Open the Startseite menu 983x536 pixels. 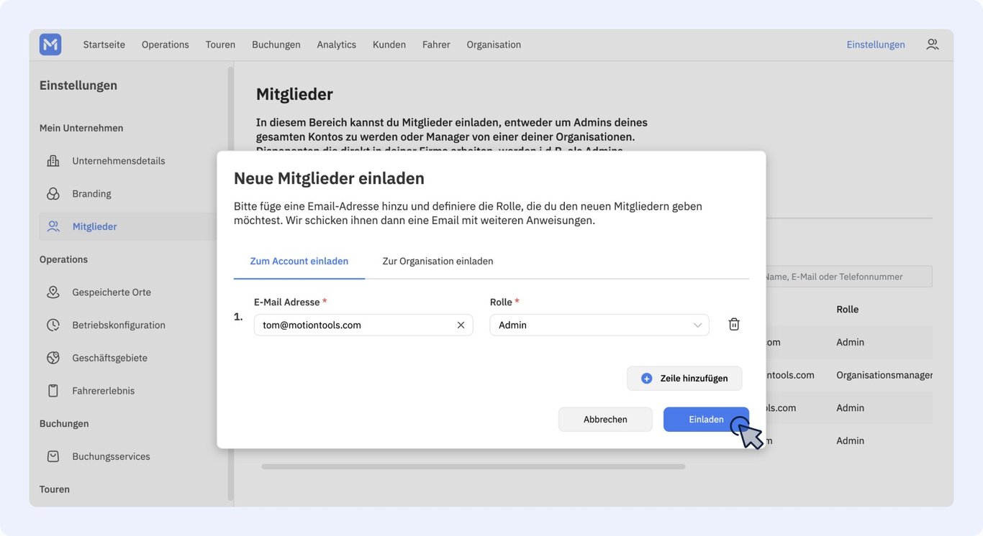pyautogui.click(x=104, y=45)
